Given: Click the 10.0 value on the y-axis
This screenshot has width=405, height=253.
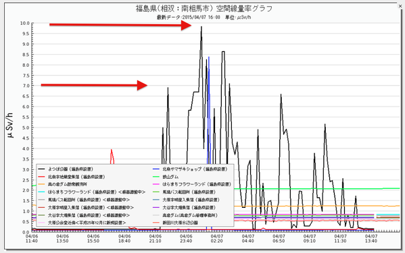Looking at the screenshot, I should pos(25,23).
